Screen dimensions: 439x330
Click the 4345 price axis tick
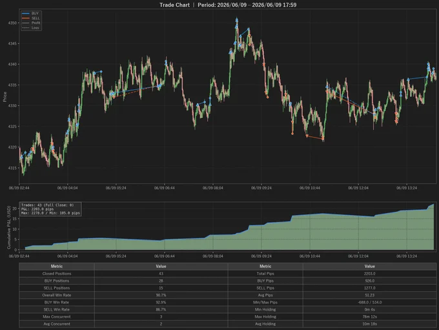[x=12, y=44]
